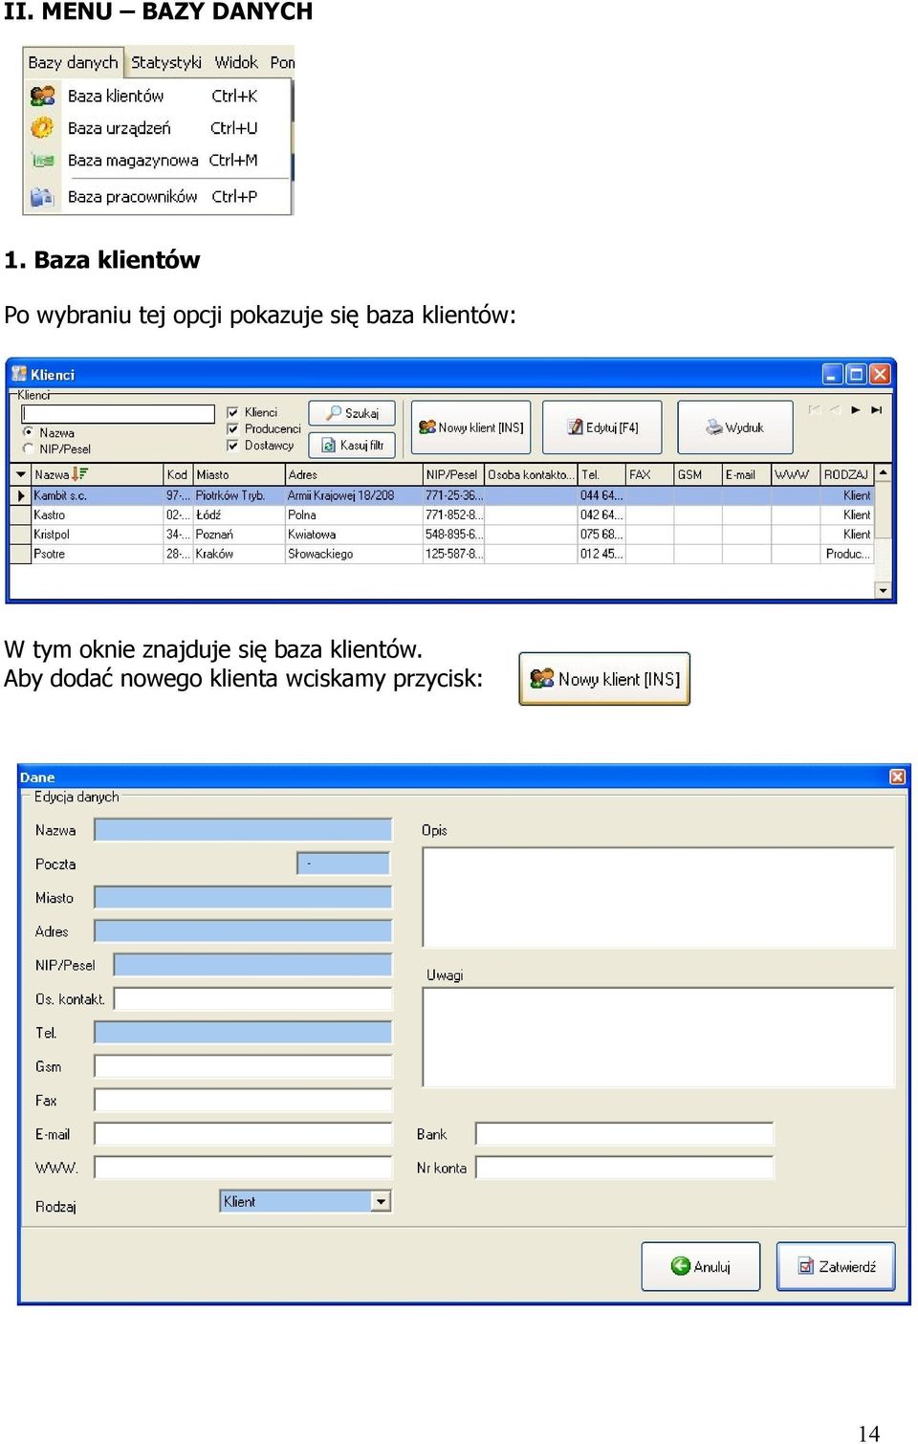The width and height of the screenshot is (918, 1444).
Task: Toggle the Producenci checkbox
Action: click(232, 428)
